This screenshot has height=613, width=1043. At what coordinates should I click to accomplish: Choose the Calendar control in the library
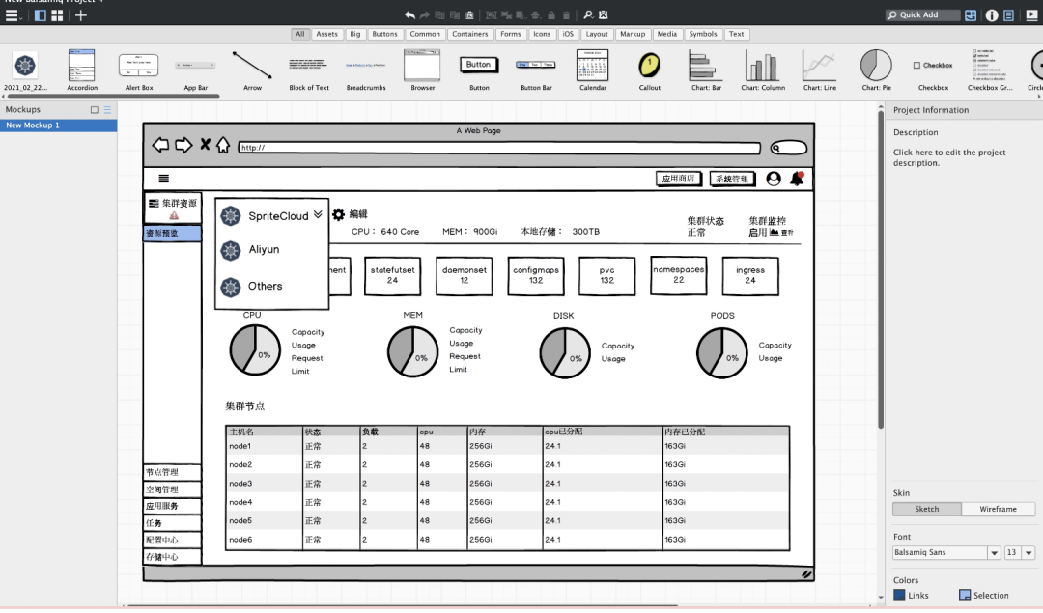[x=593, y=70]
